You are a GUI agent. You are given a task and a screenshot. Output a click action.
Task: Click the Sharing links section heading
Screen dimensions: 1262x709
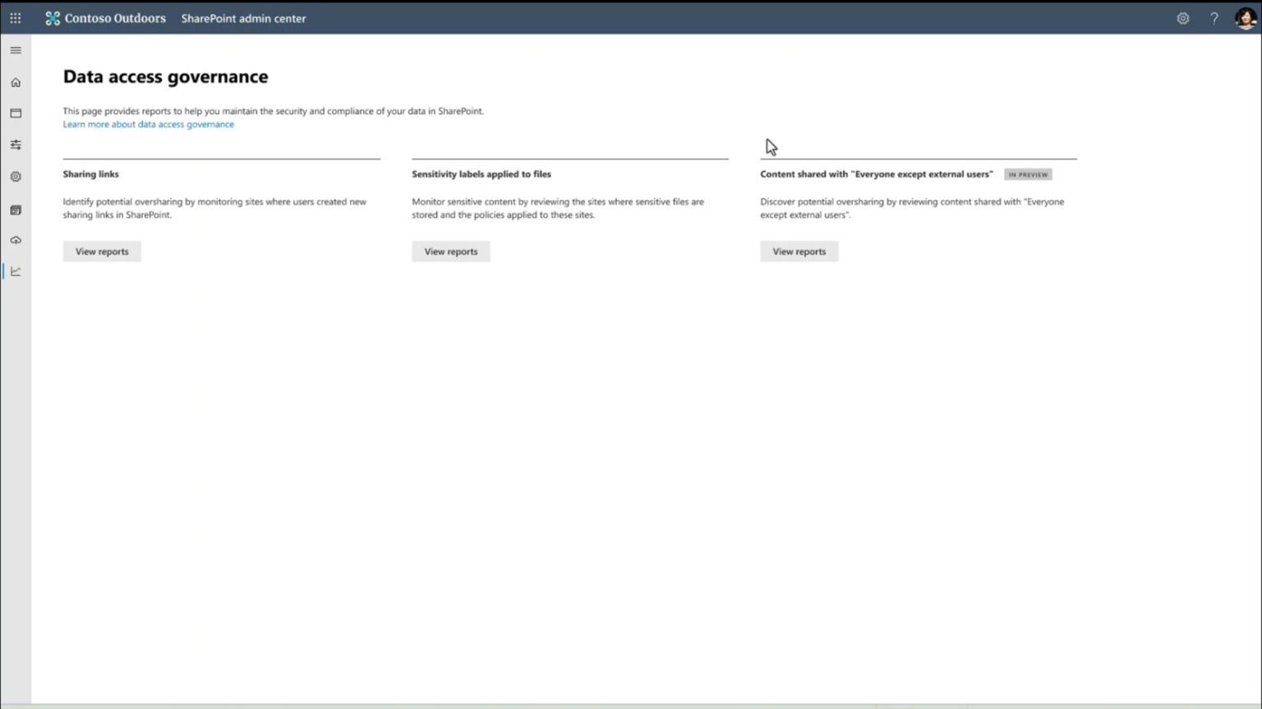tap(90, 174)
